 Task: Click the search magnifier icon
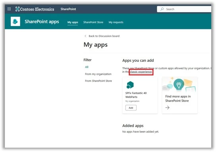(162, 9)
